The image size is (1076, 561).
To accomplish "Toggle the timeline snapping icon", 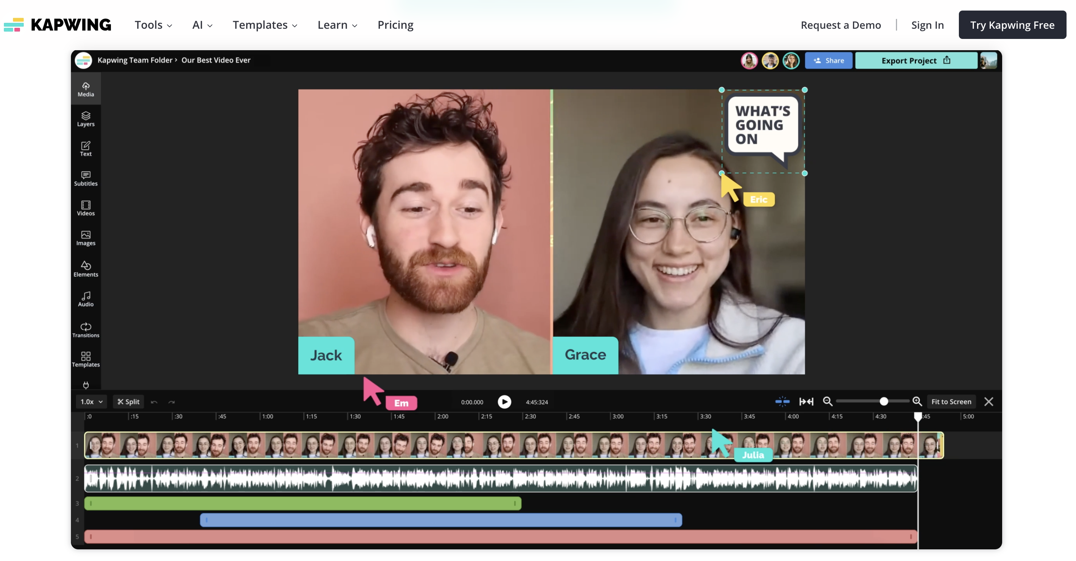I will (x=782, y=401).
